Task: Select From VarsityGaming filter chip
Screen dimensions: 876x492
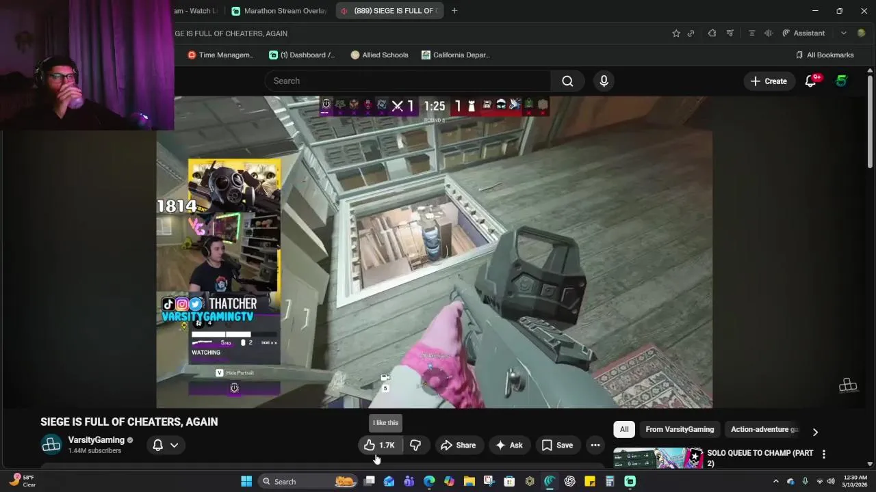Action: coord(680,429)
